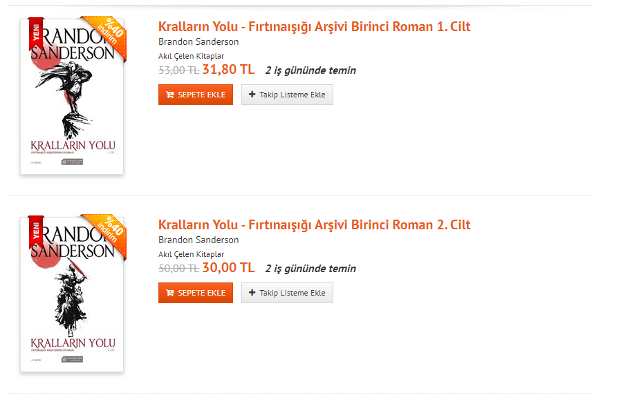The image size is (621, 404).
Task: Select publisher Akıl Çelen Kitaplar for 1. Cilt
Action: [191, 56]
